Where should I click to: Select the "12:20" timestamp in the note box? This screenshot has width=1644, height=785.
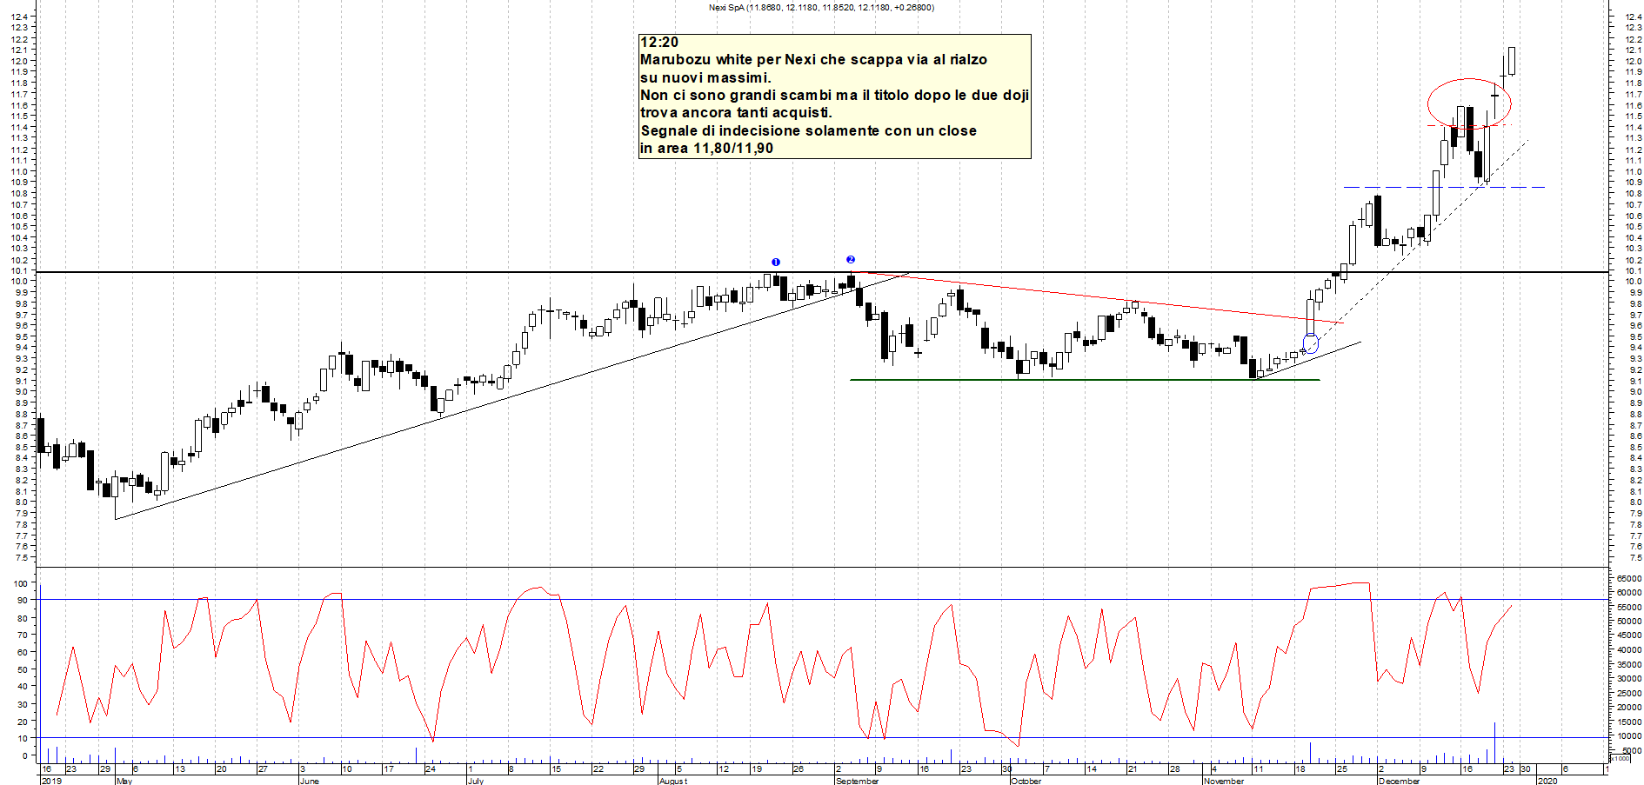[x=659, y=43]
